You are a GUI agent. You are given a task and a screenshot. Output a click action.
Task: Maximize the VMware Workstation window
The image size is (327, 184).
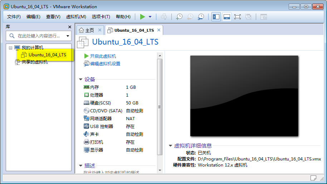point(306,7)
